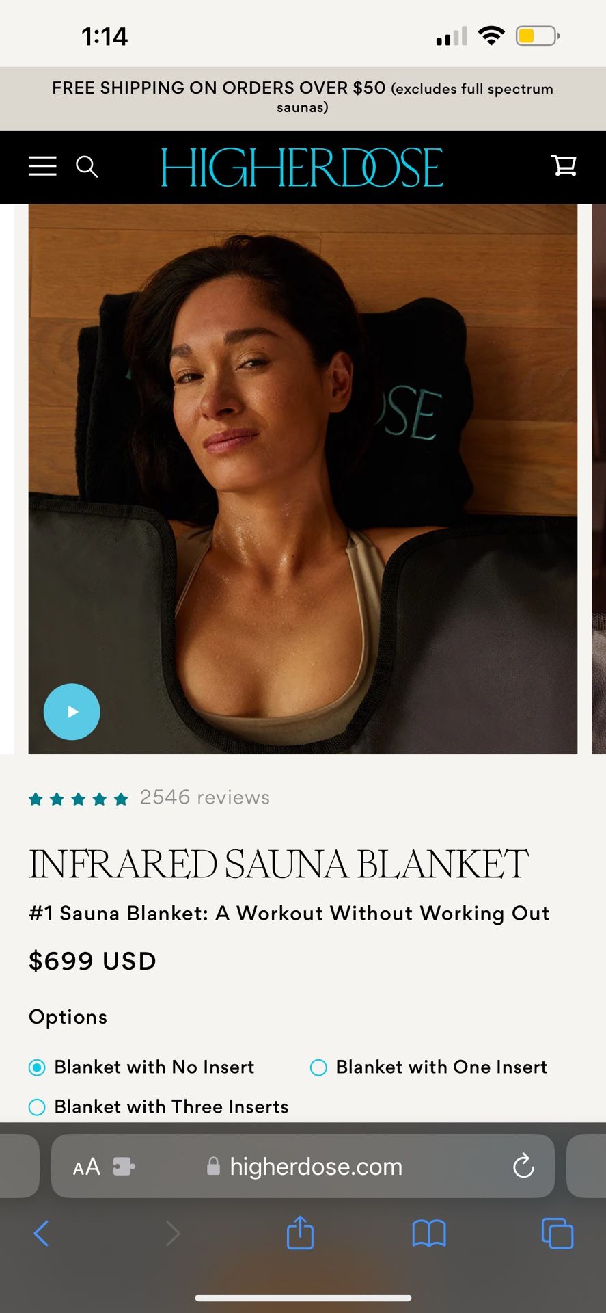Screen dimensions: 606x1313
Task: Play the product video
Action: point(72,711)
